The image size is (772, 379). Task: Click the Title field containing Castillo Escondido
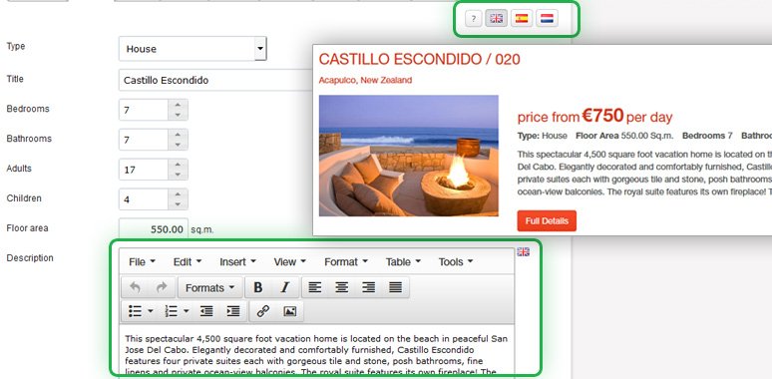coord(215,80)
